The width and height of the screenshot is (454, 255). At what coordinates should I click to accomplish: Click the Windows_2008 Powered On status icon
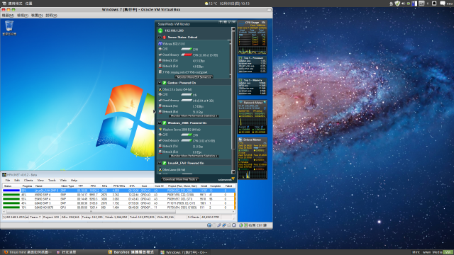coord(164,123)
